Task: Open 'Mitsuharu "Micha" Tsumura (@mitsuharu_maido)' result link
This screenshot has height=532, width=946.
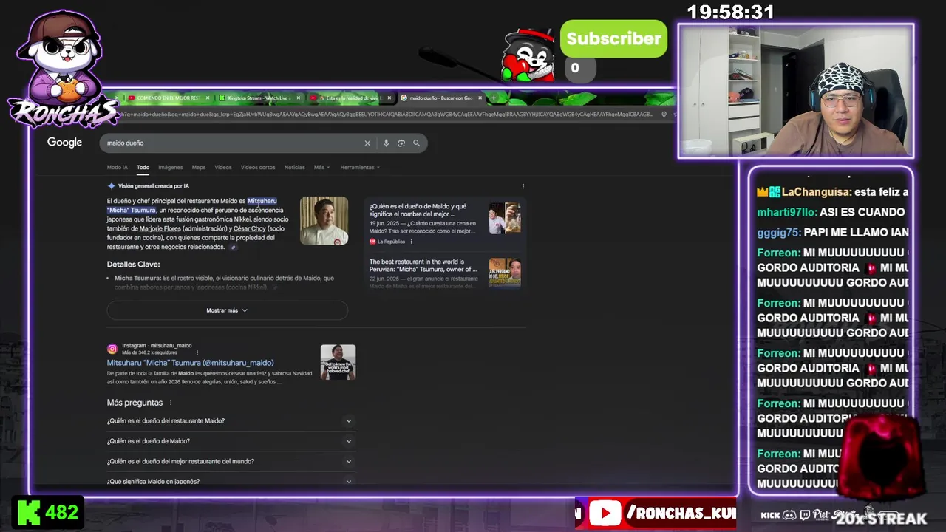Action: 190,363
